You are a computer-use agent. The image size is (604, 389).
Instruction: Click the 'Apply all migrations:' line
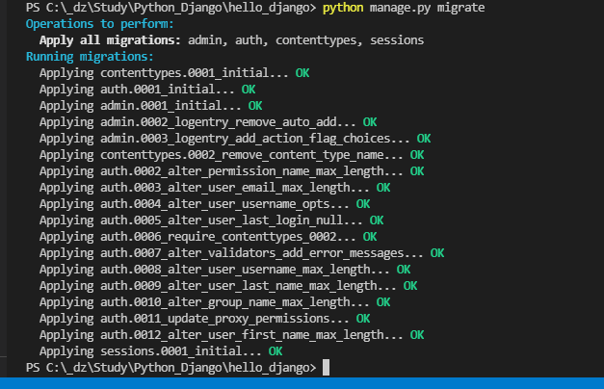(231, 40)
